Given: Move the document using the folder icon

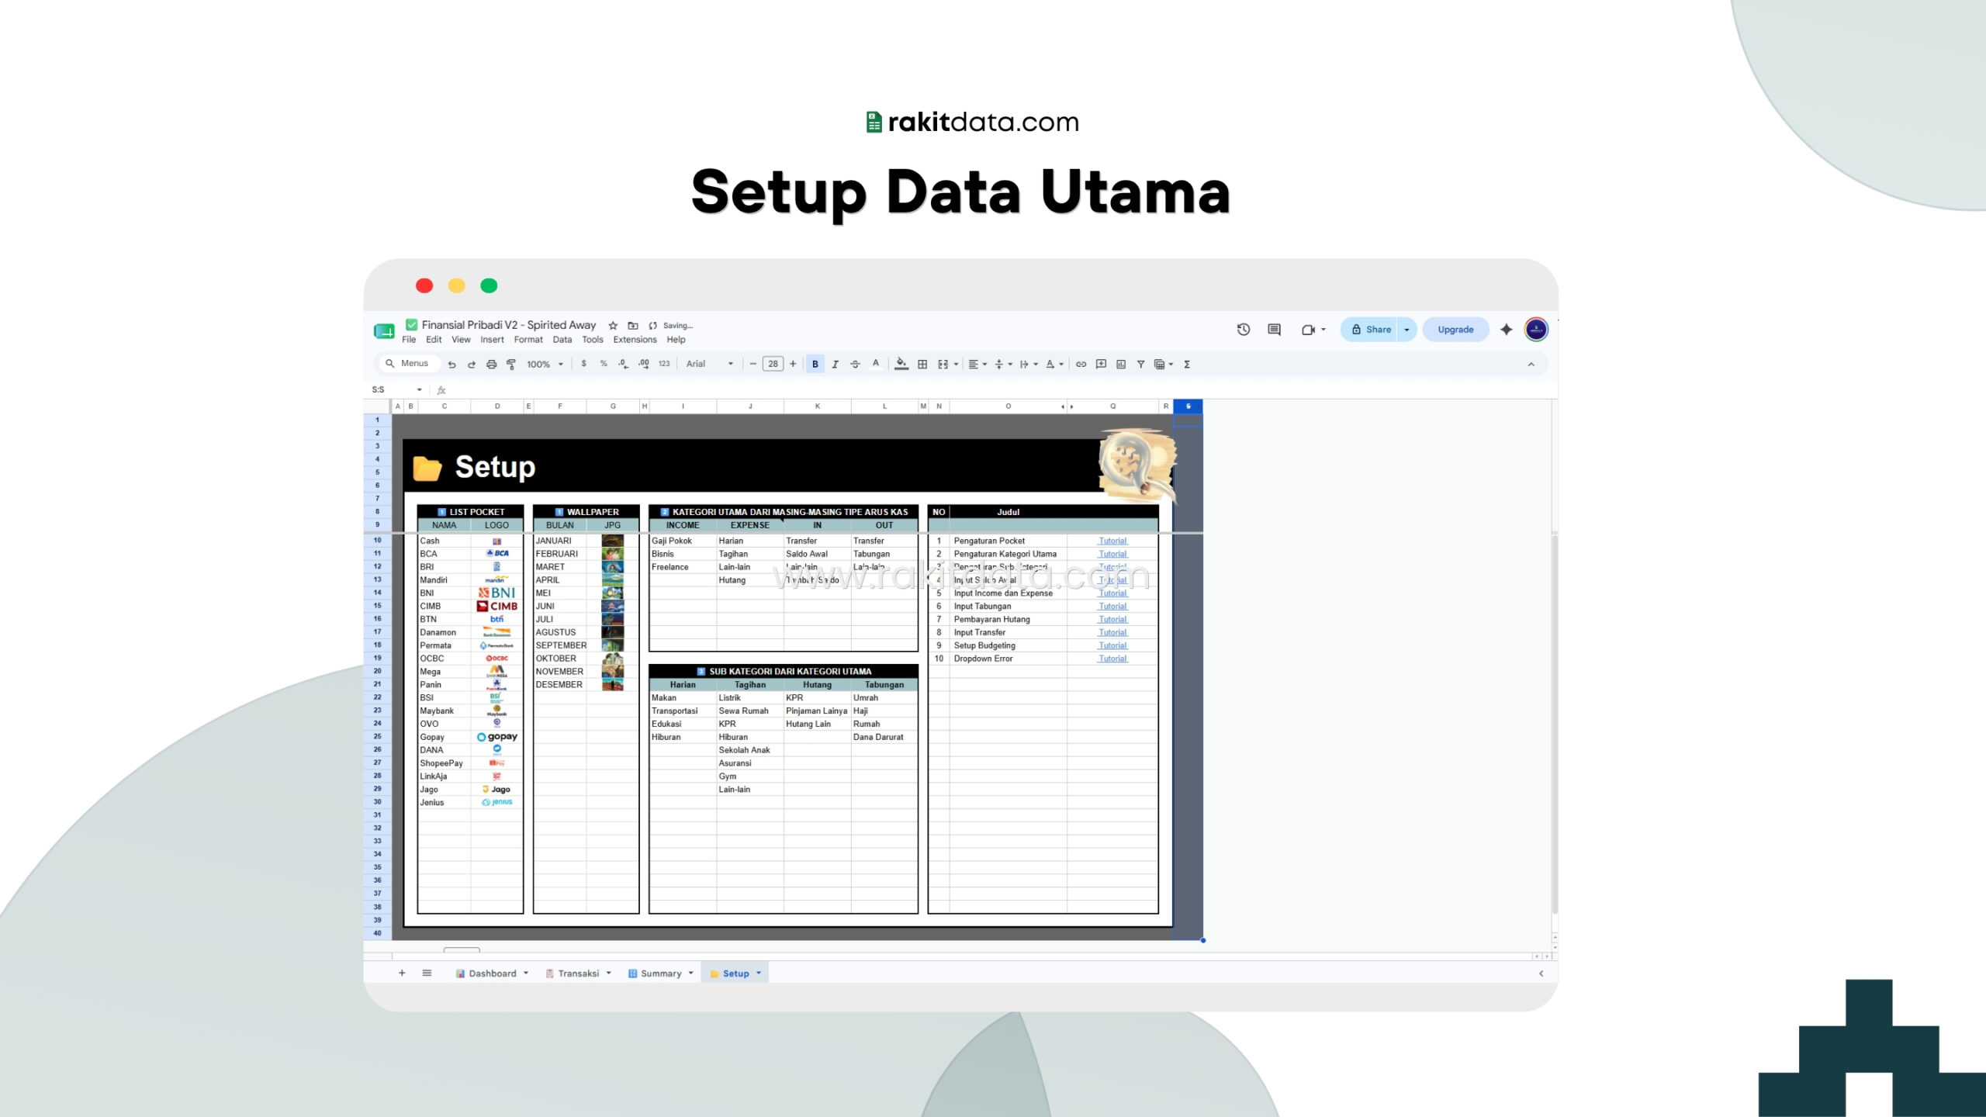Looking at the screenshot, I should click(x=633, y=326).
